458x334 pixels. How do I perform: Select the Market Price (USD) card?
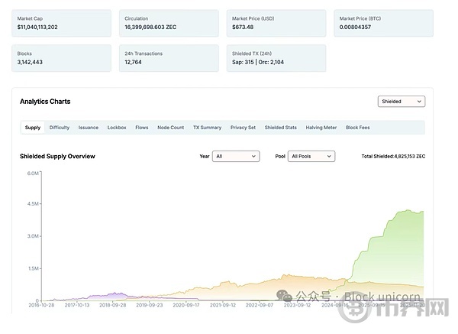[276, 23]
